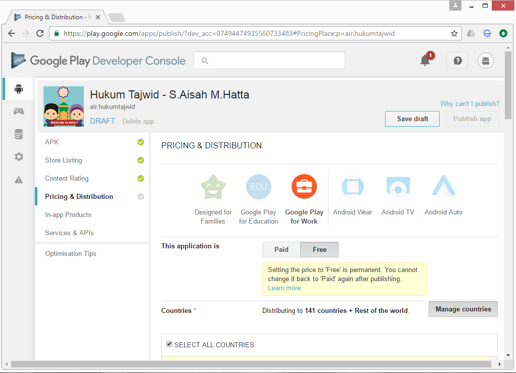Click Google Play Developer Console logo

pyautogui.click(x=98, y=61)
